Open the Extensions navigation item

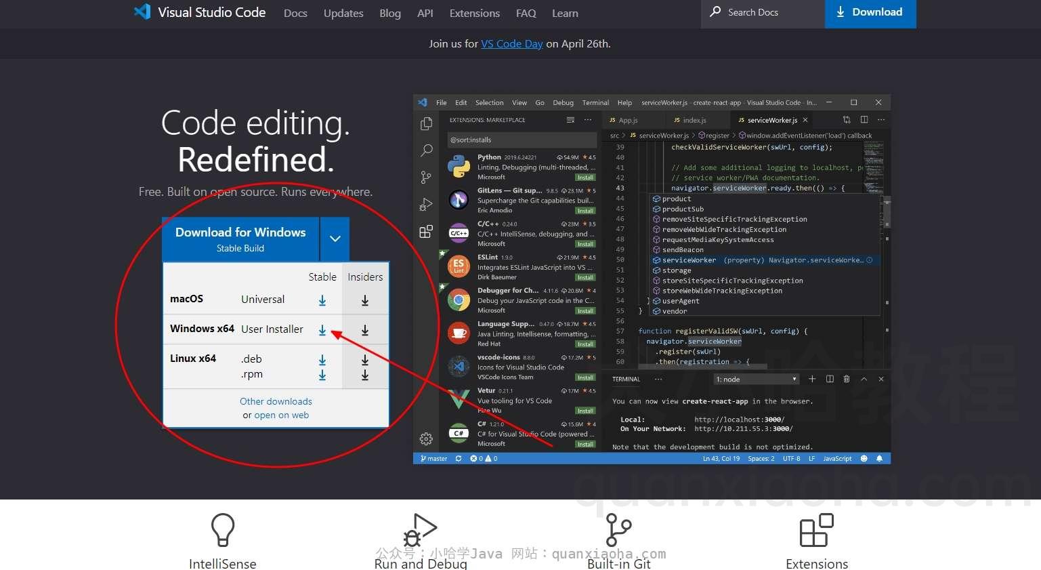click(475, 13)
